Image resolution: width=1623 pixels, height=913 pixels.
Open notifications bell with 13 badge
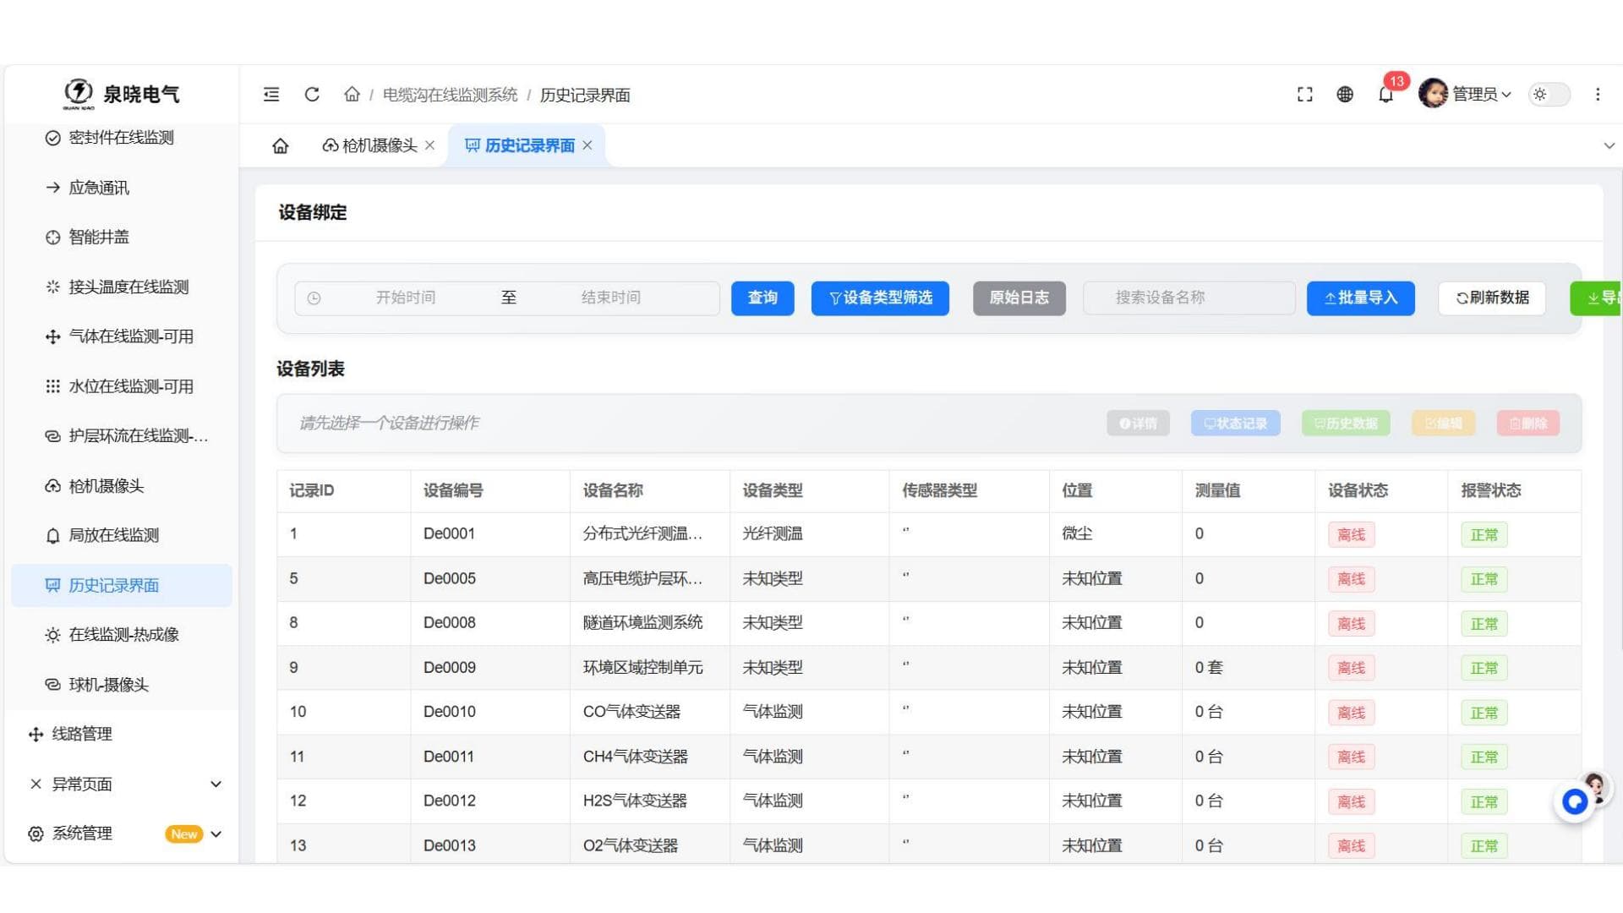(1386, 93)
